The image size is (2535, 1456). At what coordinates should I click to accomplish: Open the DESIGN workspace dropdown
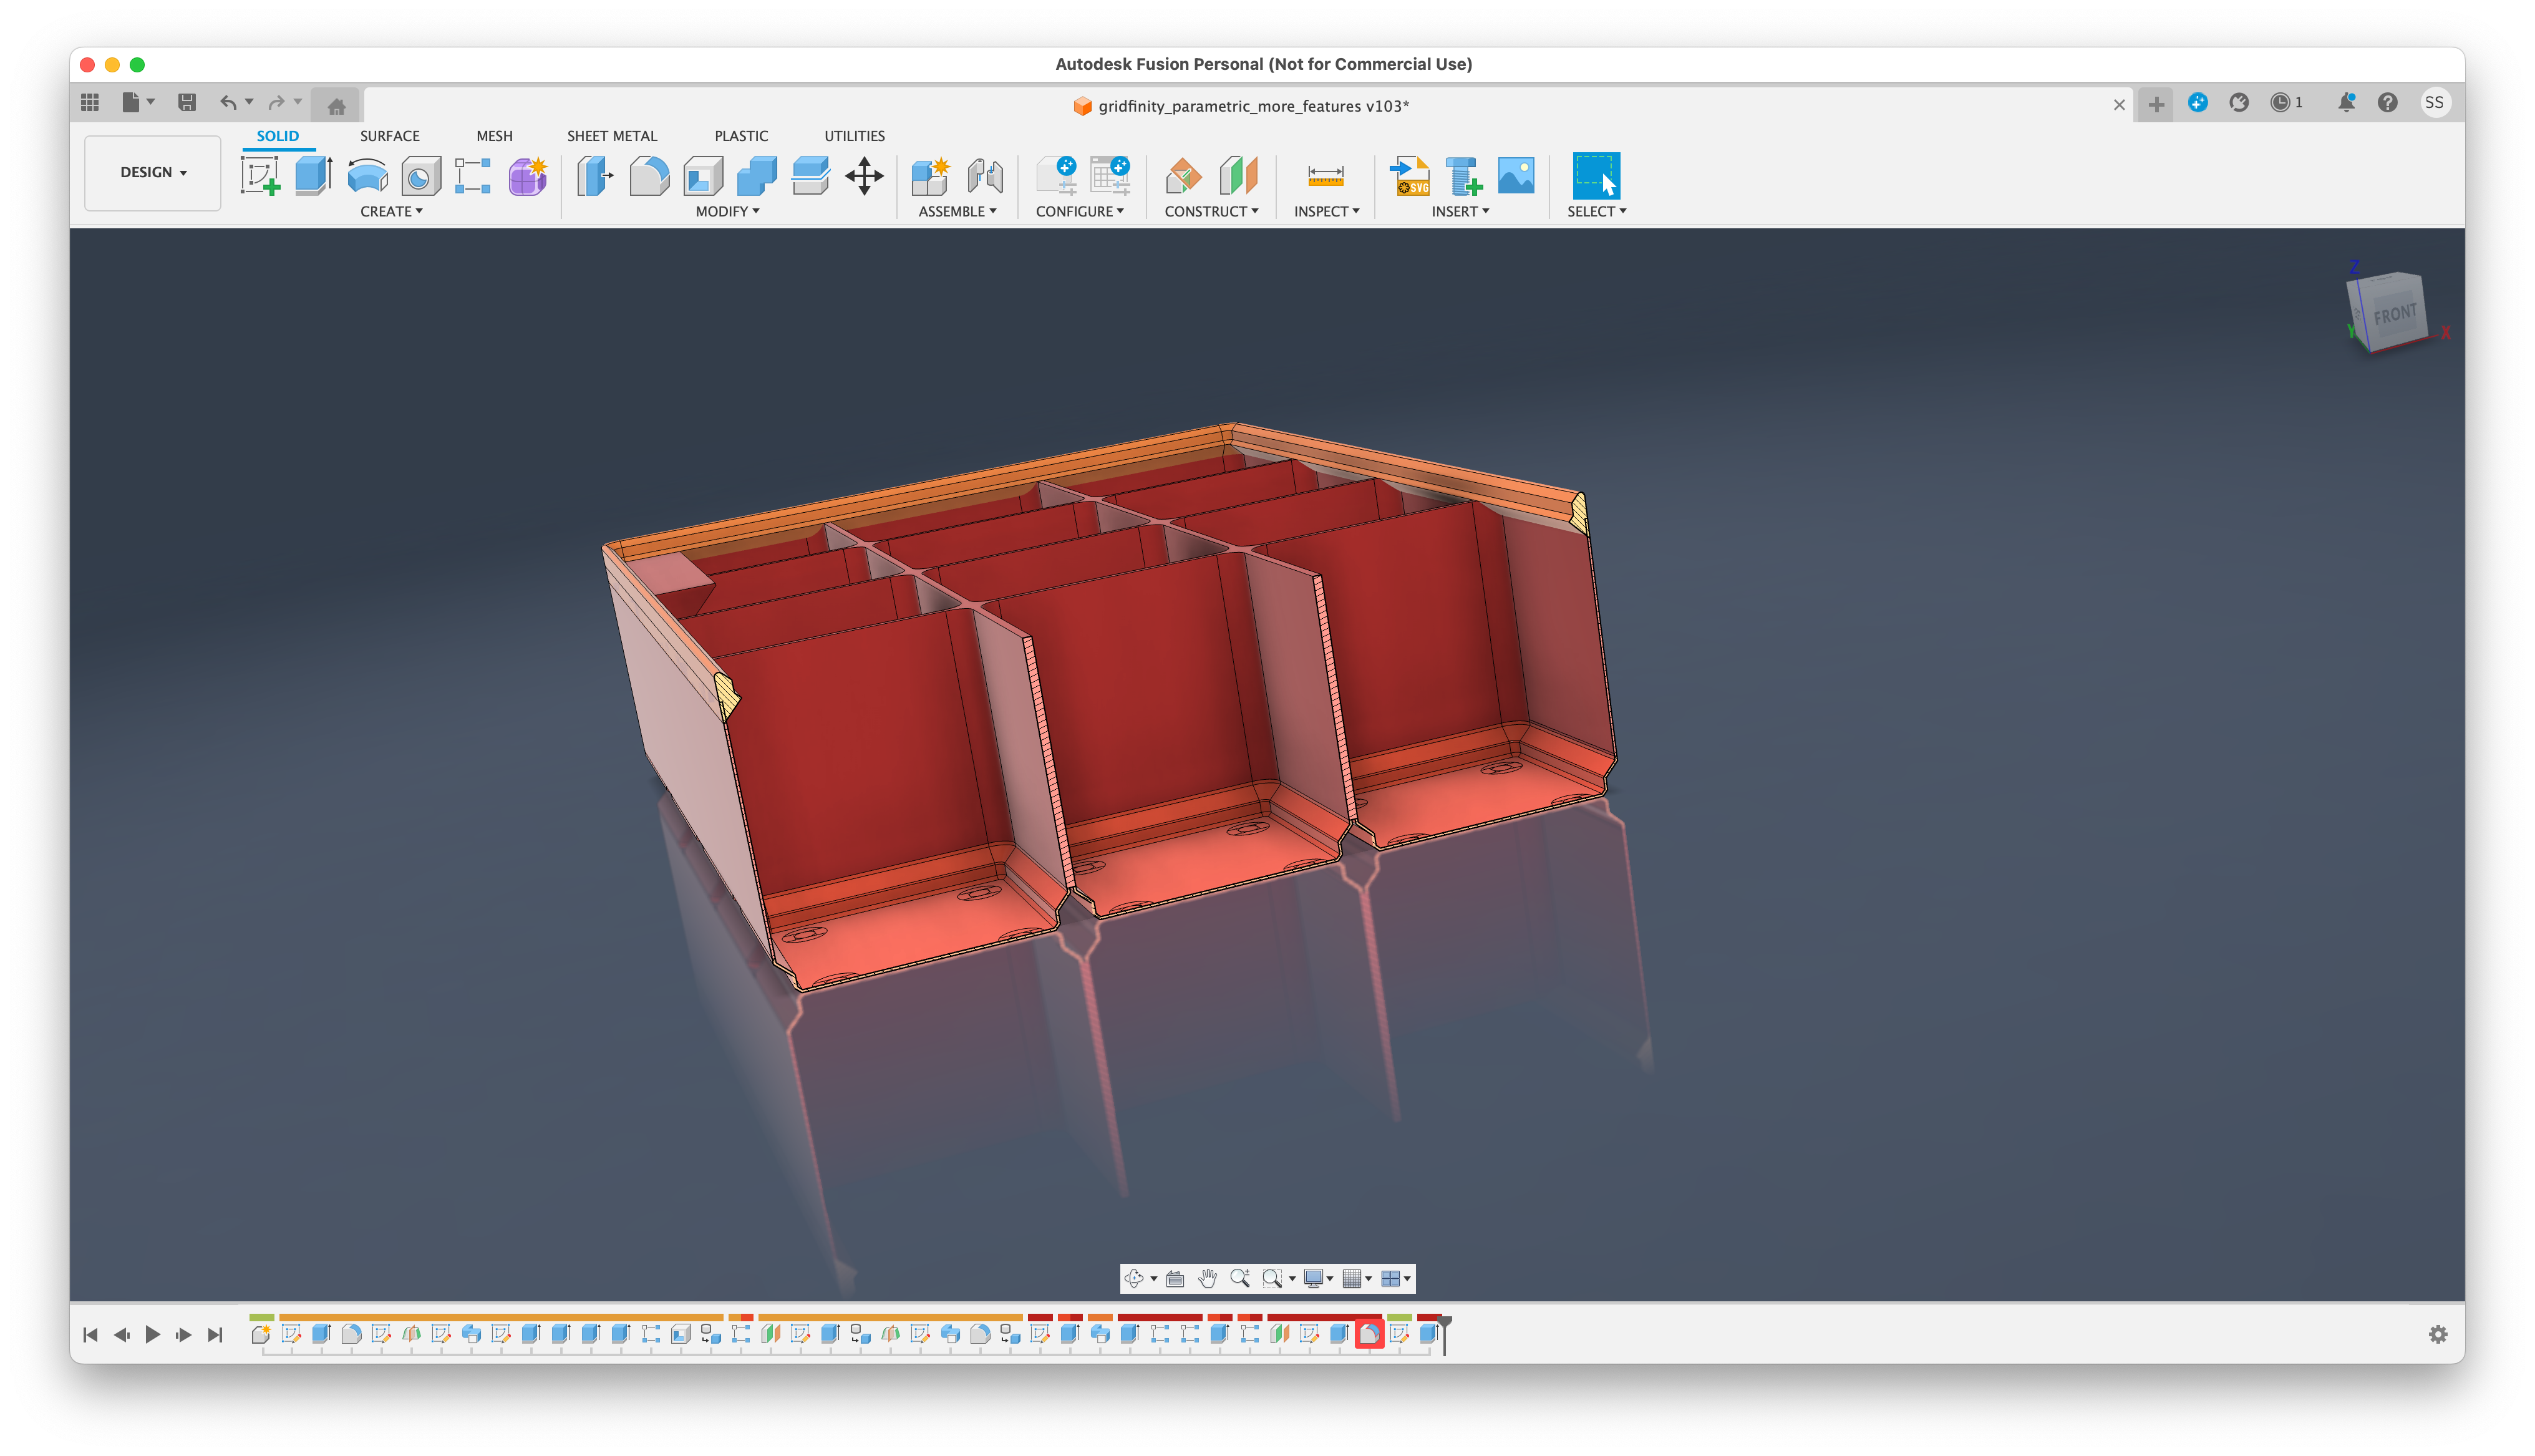coord(153,172)
